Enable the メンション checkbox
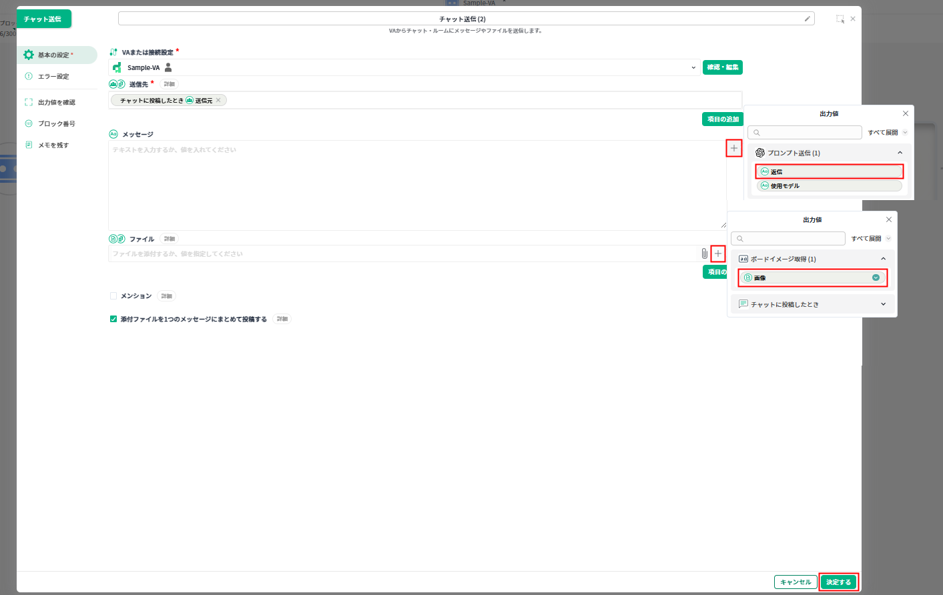The width and height of the screenshot is (943, 595). (113, 296)
